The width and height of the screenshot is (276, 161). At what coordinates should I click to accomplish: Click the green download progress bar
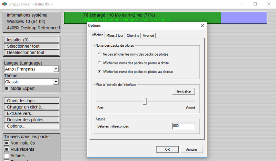pos(142,18)
